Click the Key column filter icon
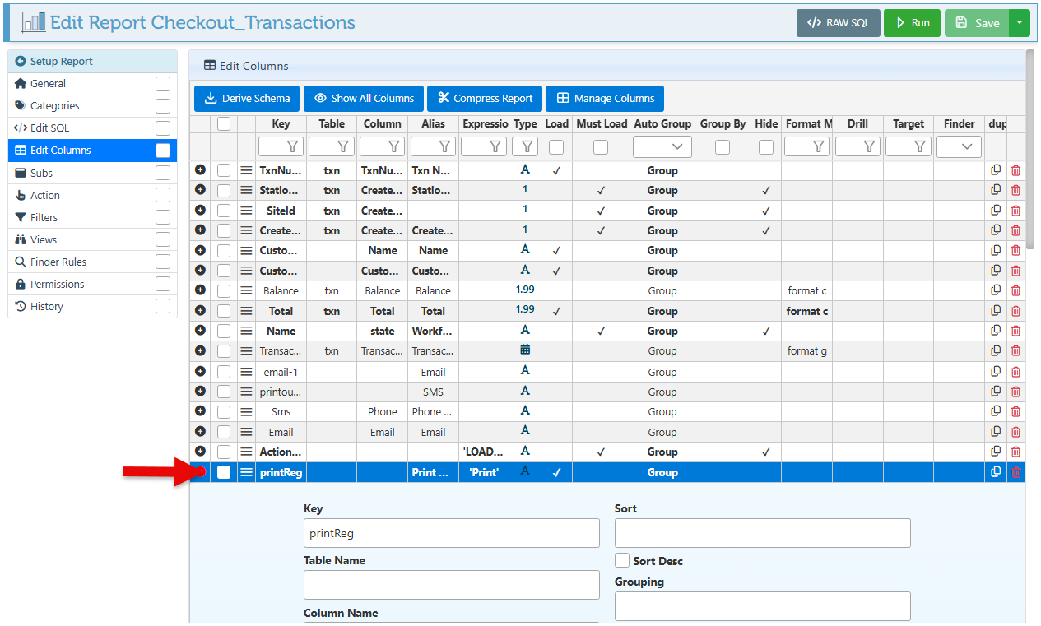 pos(292,146)
